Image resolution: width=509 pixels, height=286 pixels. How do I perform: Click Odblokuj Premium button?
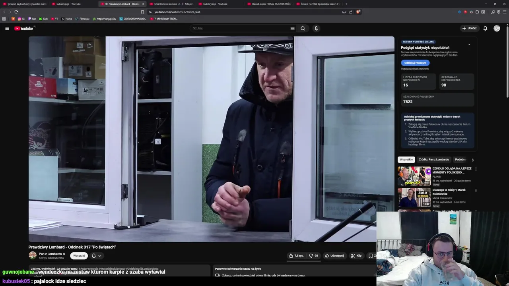pyautogui.click(x=415, y=63)
